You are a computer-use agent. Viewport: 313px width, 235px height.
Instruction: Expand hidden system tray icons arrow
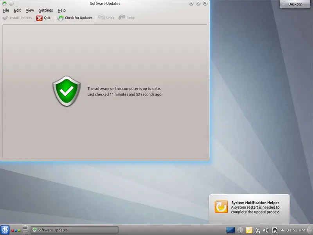282,230
